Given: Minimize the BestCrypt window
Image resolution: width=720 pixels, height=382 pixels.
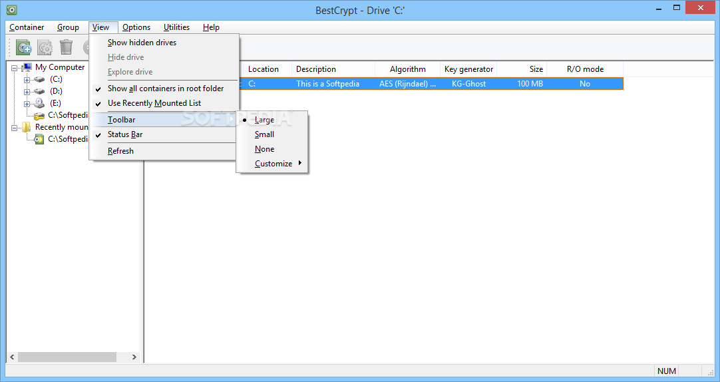Looking at the screenshot, I should 659,8.
